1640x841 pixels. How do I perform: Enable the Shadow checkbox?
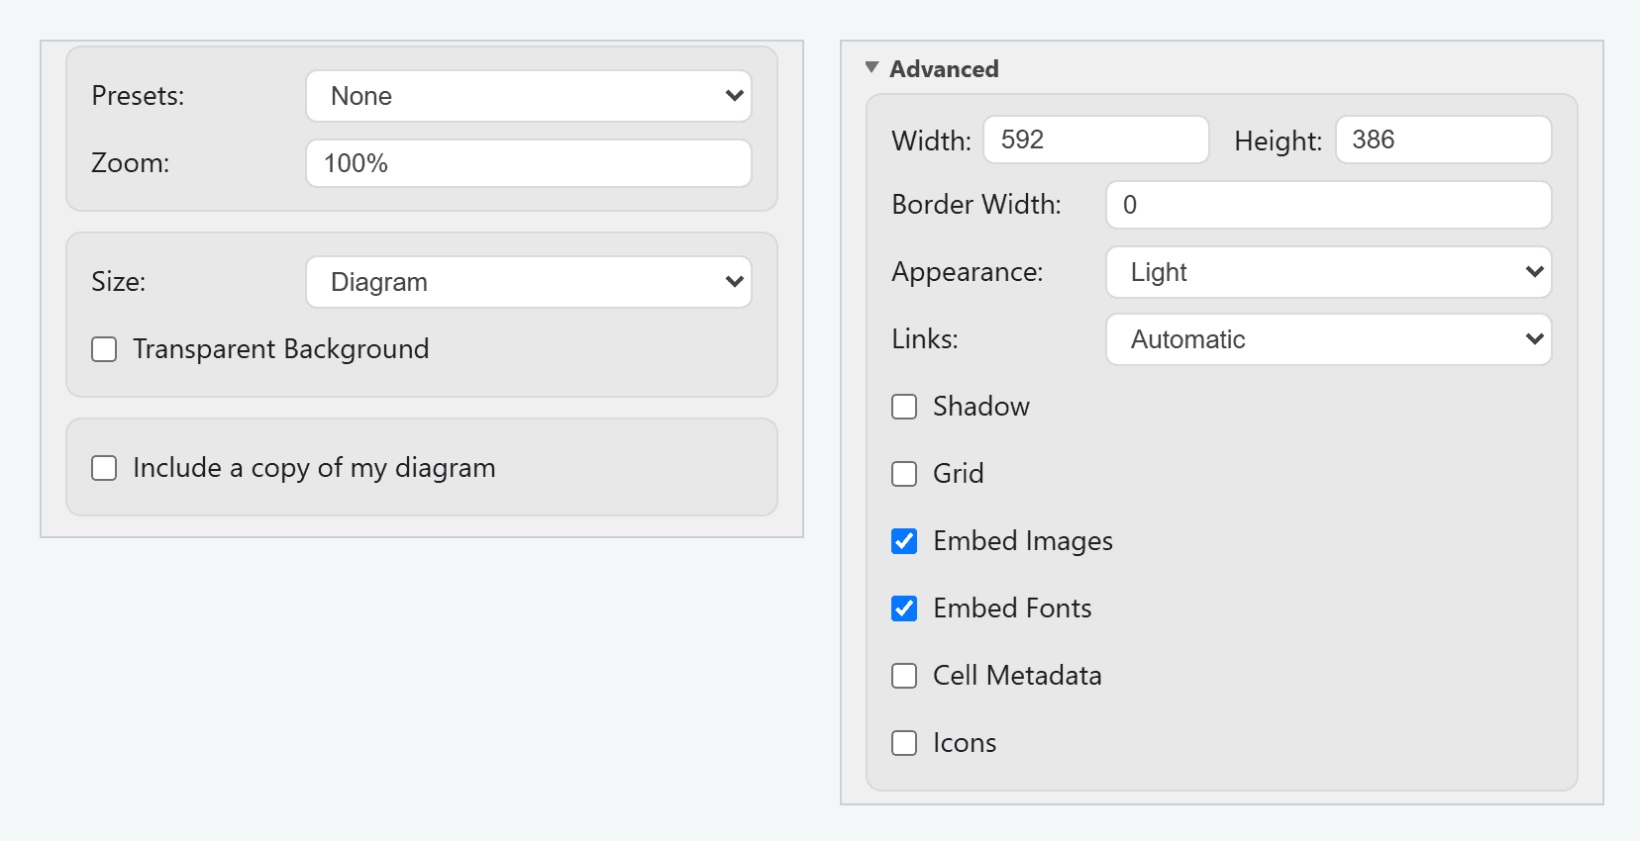(x=904, y=407)
